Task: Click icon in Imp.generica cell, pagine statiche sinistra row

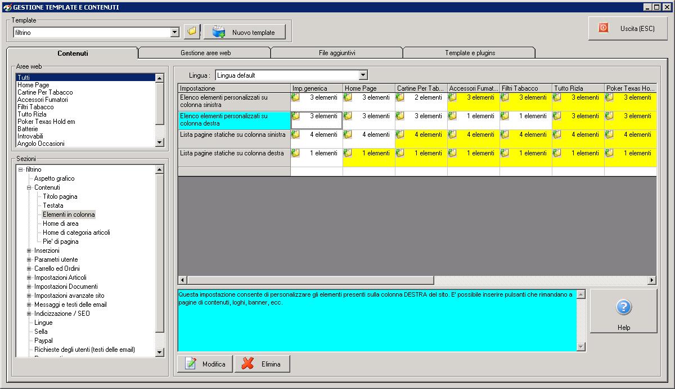Action: point(295,135)
